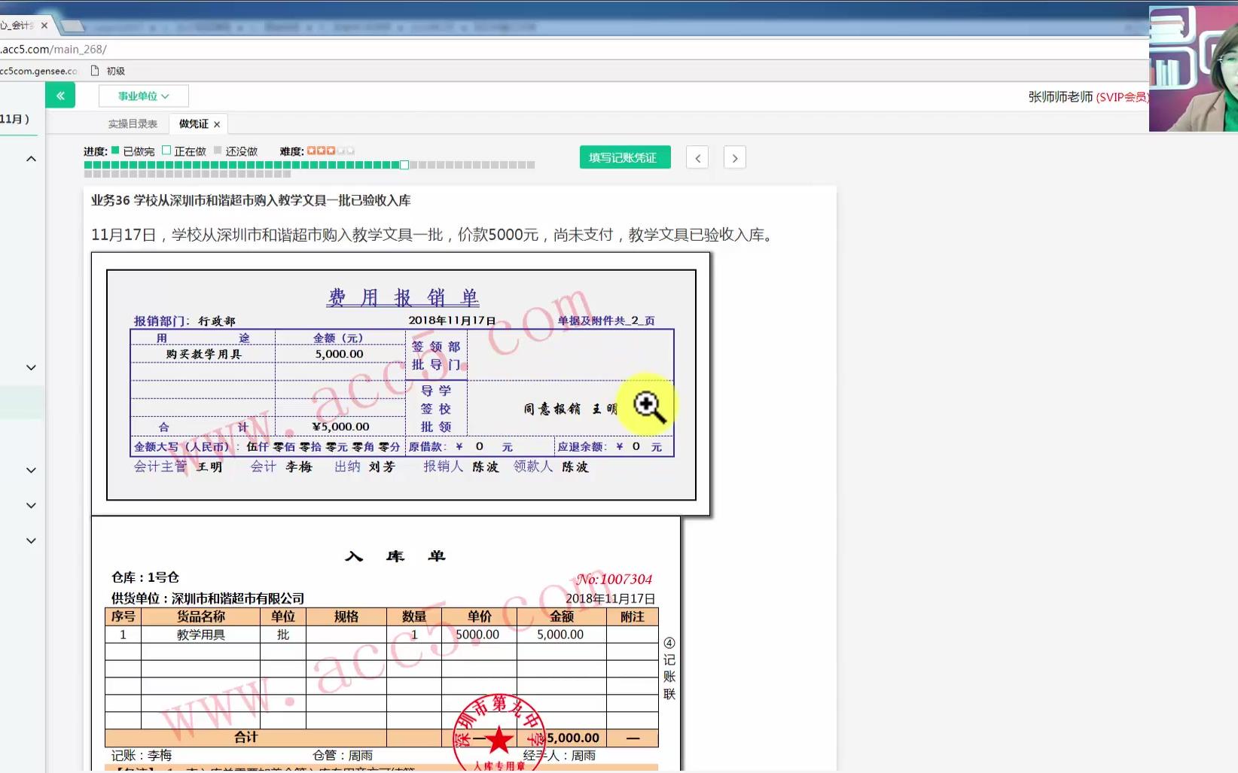This screenshot has height=773, width=1238.
Task: Click the green 已做完 legend square
Action: [x=114, y=151]
